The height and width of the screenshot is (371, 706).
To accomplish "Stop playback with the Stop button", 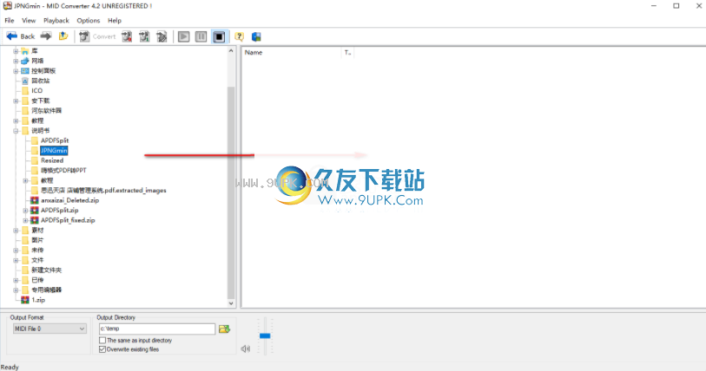I will coord(220,36).
